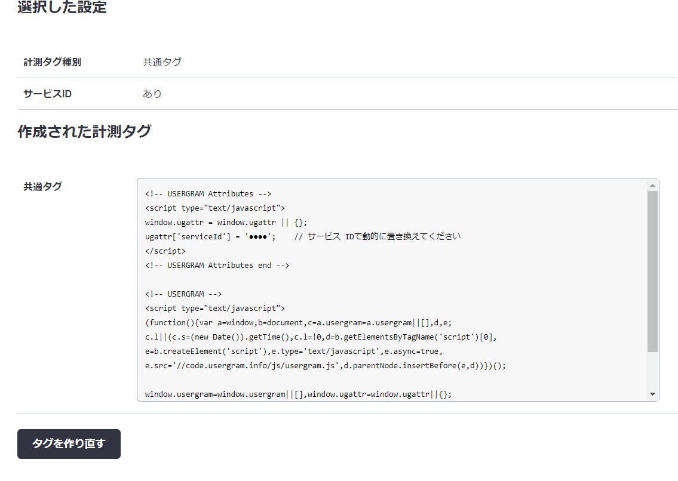Click the 選択した設定 heading
Viewport: 678px width, 481px height.
point(62,7)
